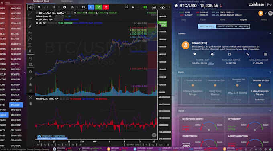Open the Insights tab

click(x=243, y=20)
